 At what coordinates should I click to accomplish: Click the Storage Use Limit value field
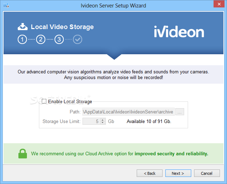[x=92, y=121]
